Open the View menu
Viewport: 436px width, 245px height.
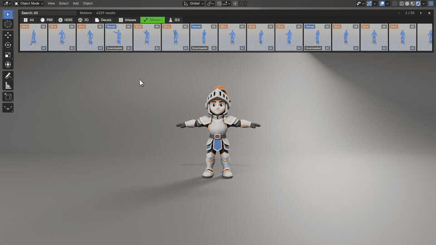point(51,3)
